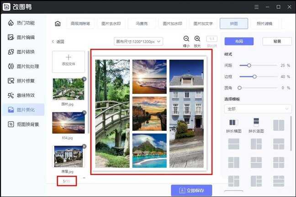
Task: Choose the two horizontal rows layout template
Action: click(x=234, y=144)
